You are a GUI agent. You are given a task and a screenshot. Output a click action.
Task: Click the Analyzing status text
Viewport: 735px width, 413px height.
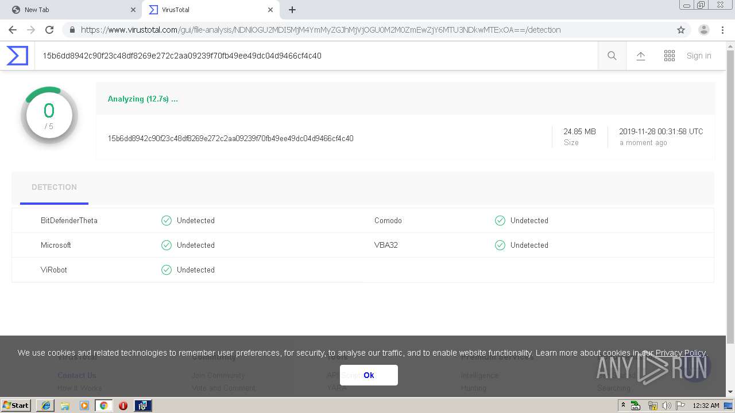click(x=143, y=99)
